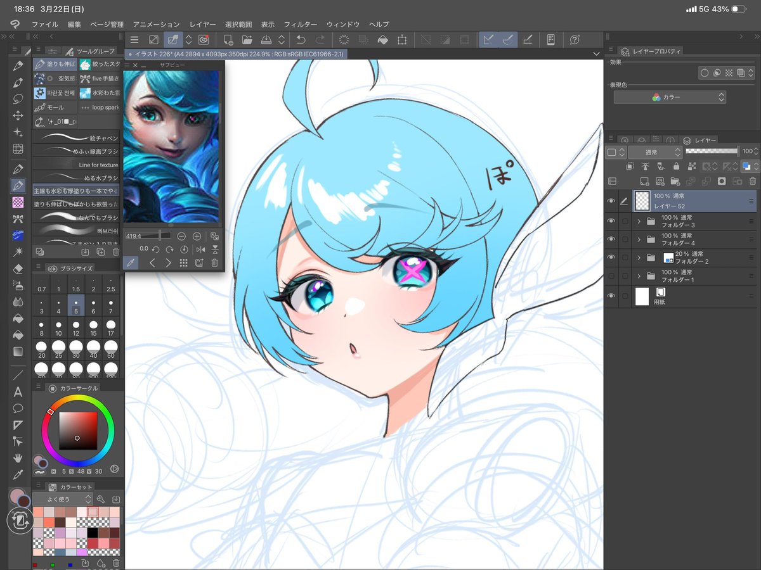Open the ヘルプ menu
The image size is (761, 570).
379,24
